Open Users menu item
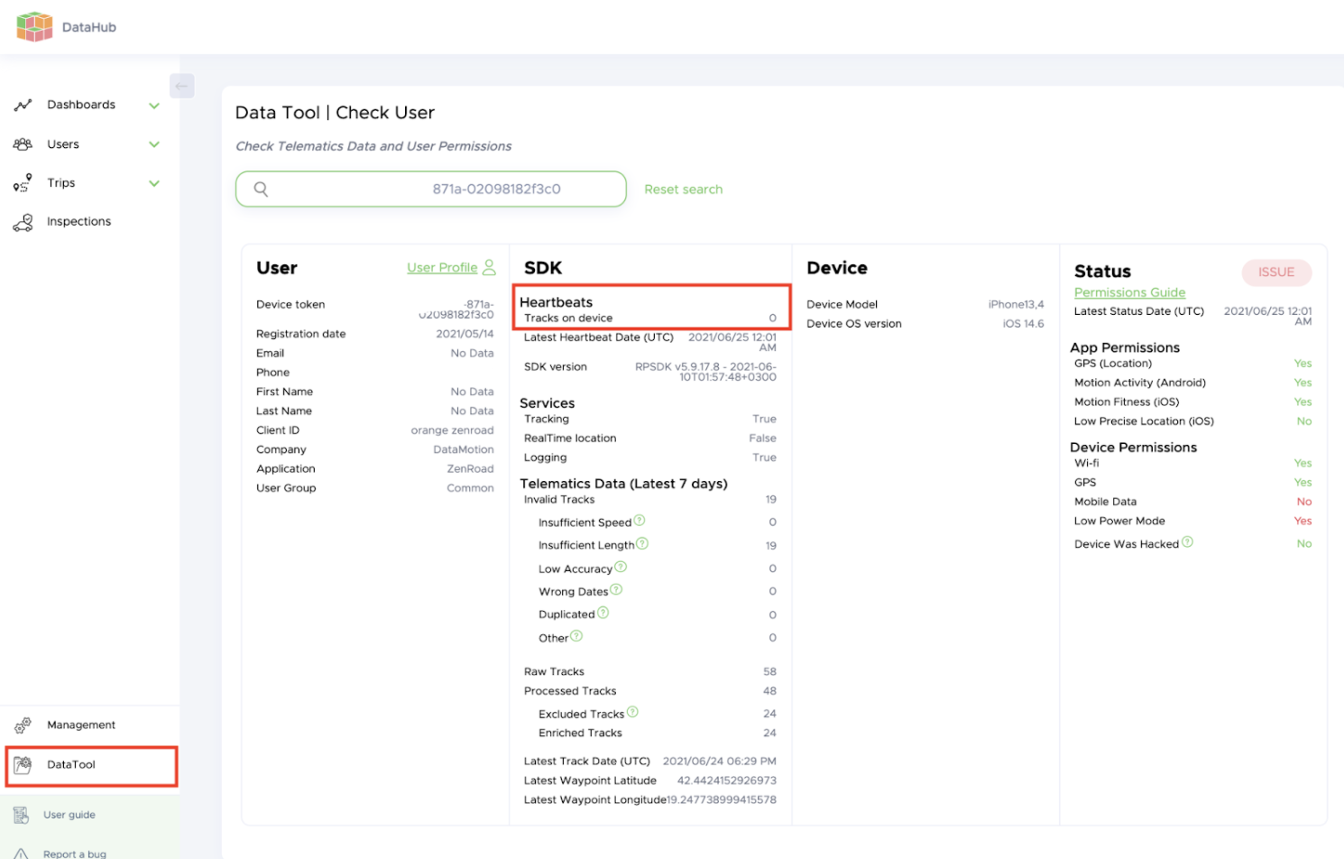 coord(63,144)
